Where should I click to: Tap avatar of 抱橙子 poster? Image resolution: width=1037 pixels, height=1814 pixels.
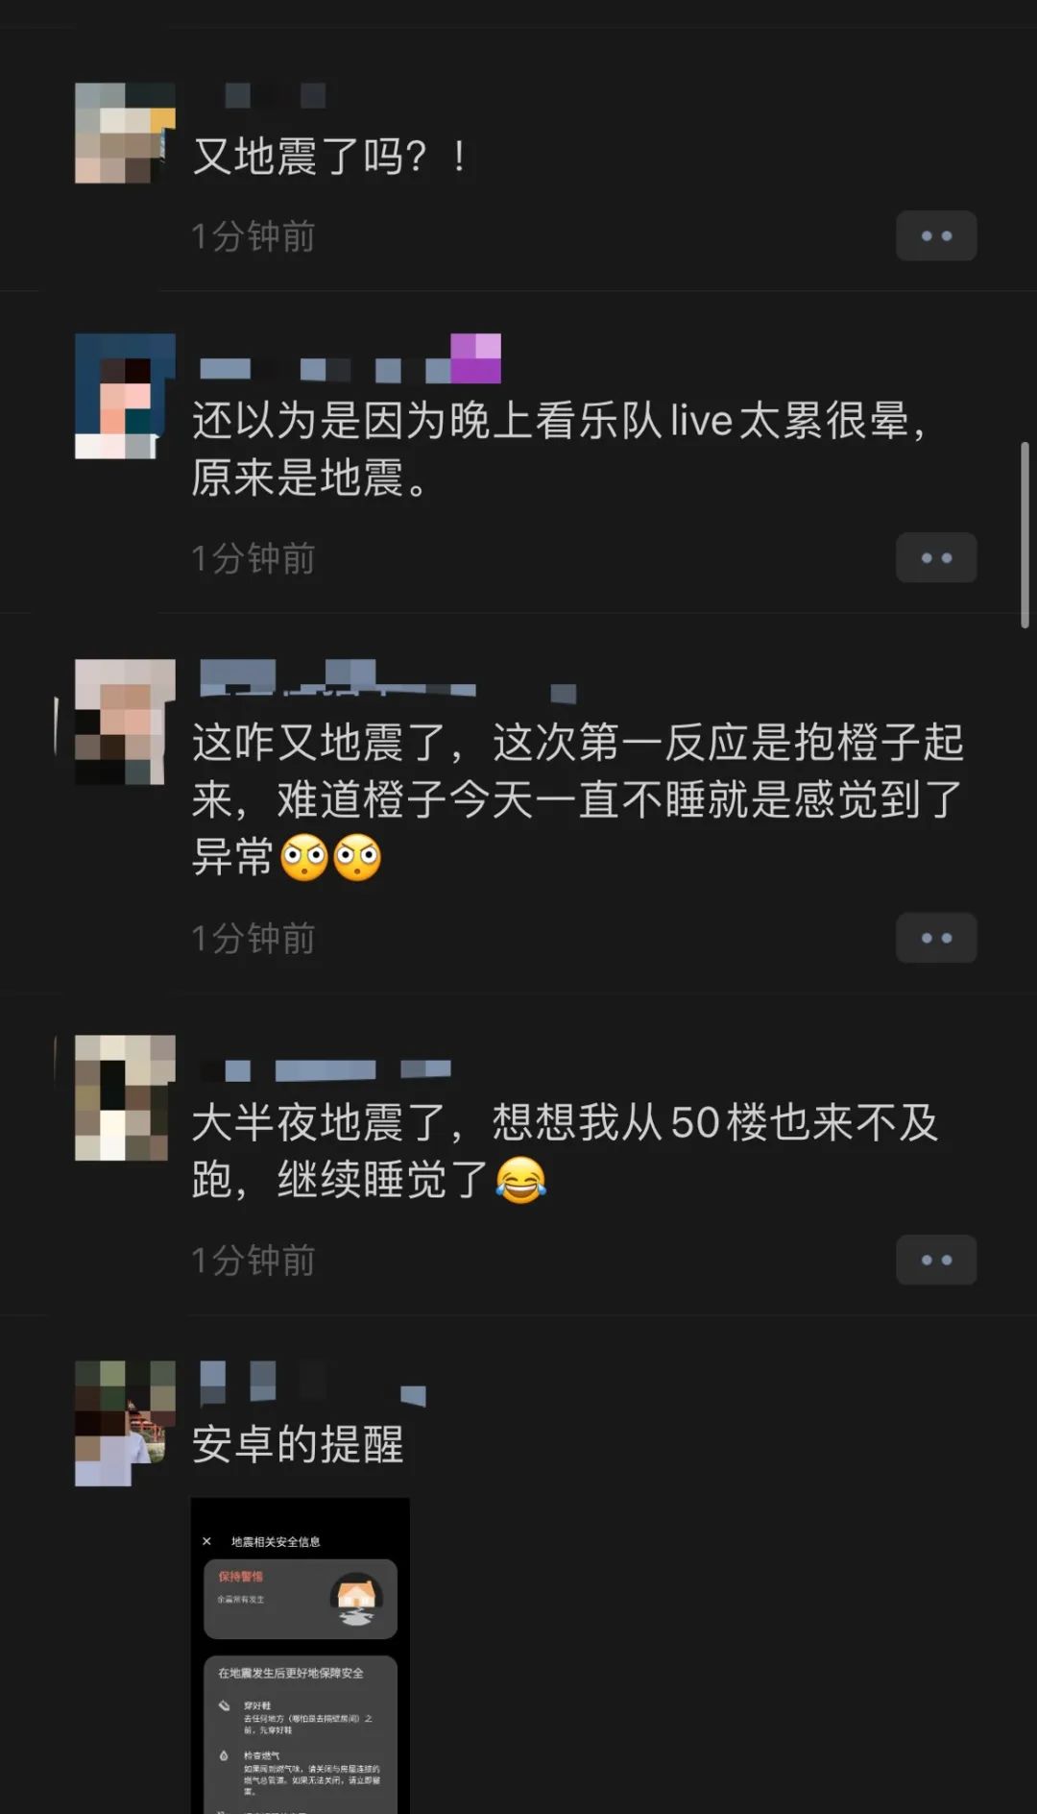pos(125,722)
